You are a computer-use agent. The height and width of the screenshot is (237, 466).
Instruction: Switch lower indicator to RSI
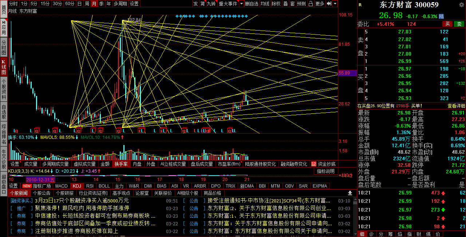90,186
